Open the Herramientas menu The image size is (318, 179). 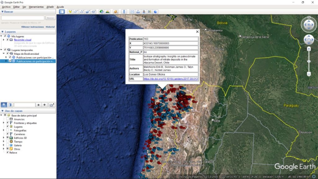36,7
